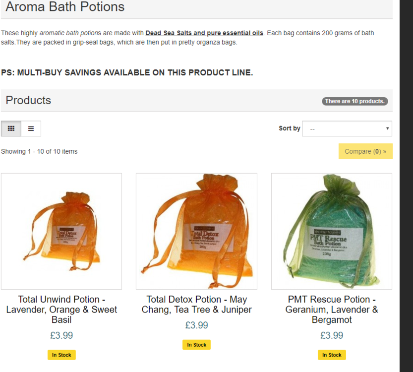Click the Products section header
This screenshot has height=372, width=413.
coord(28,100)
